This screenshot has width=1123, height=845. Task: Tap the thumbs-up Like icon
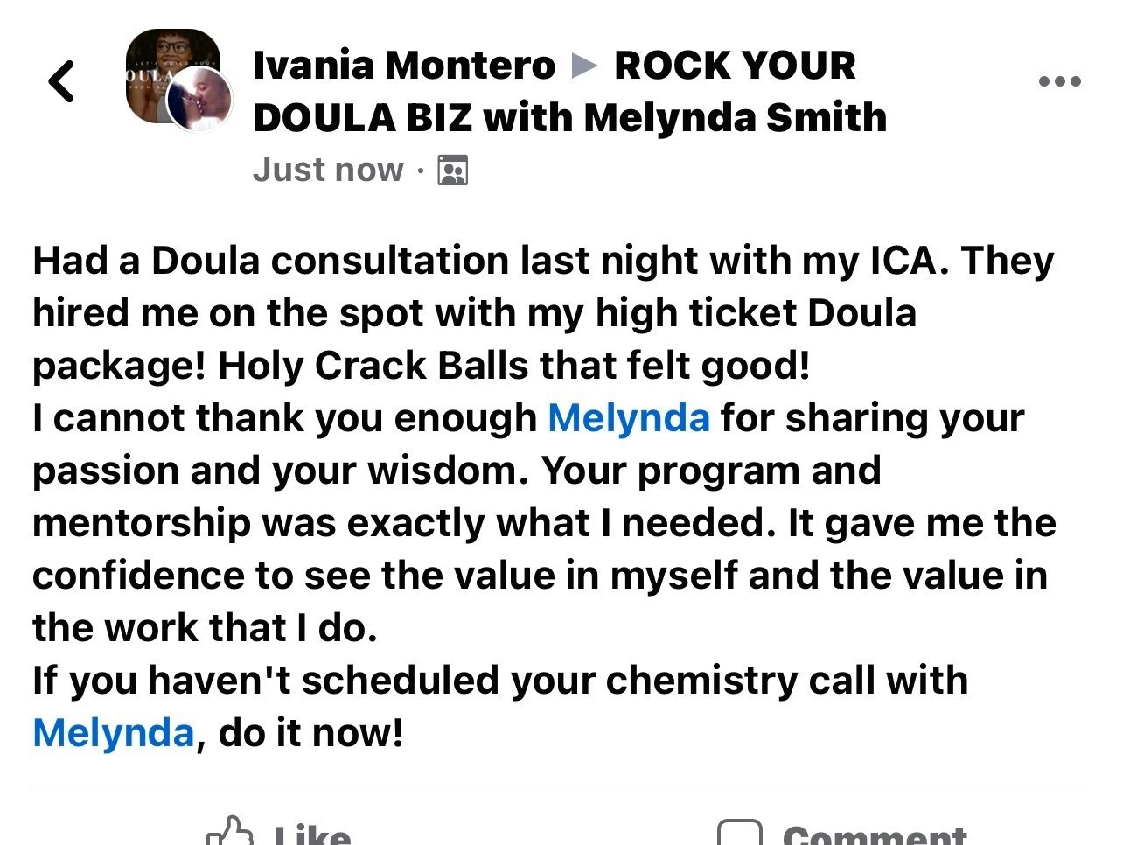click(x=230, y=831)
